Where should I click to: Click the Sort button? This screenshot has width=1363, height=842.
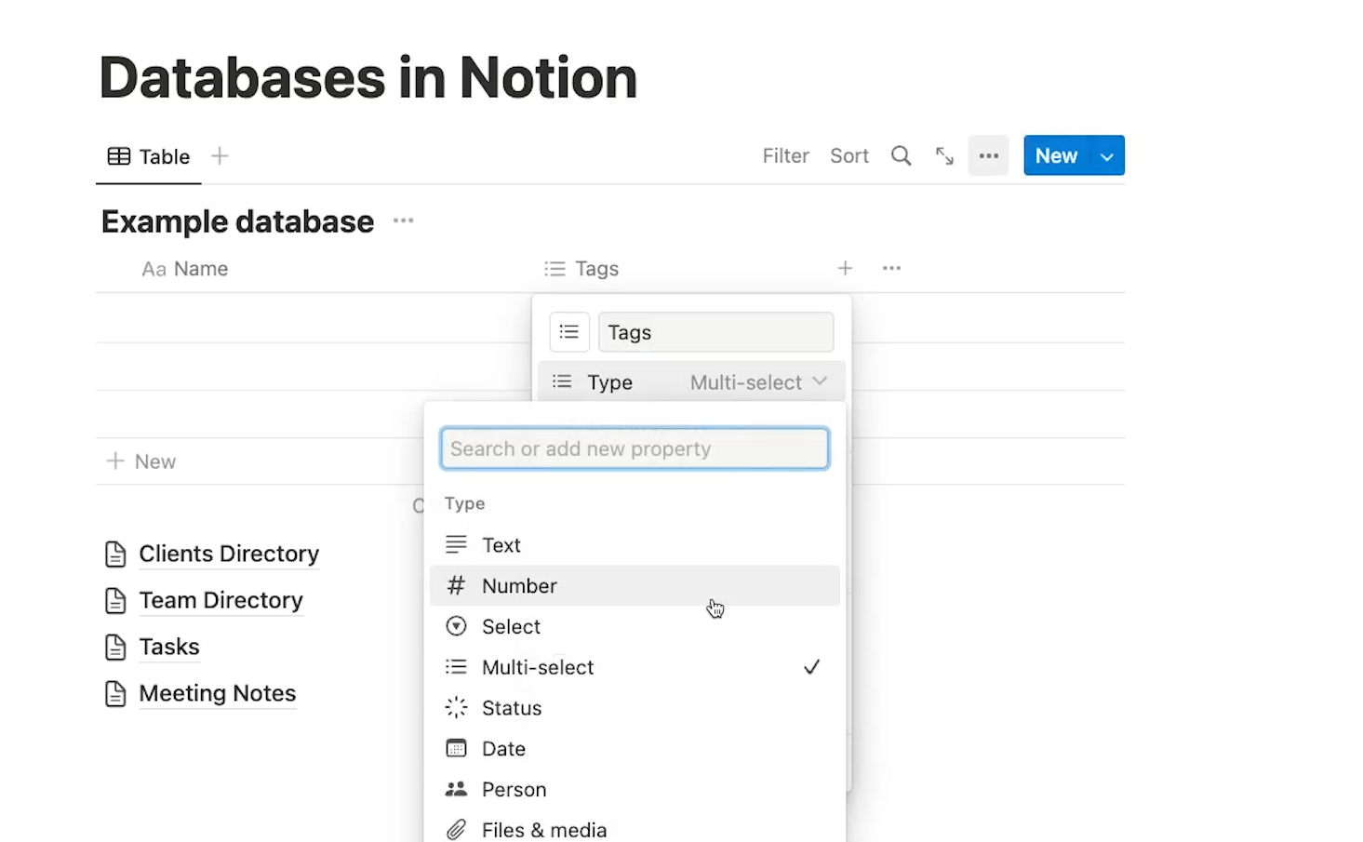click(x=849, y=155)
